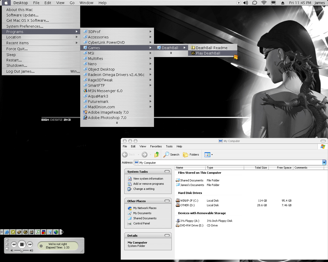Click the Up folder arrow in My Computer toolbar
Screen dimensions: 328x262
click(157, 155)
